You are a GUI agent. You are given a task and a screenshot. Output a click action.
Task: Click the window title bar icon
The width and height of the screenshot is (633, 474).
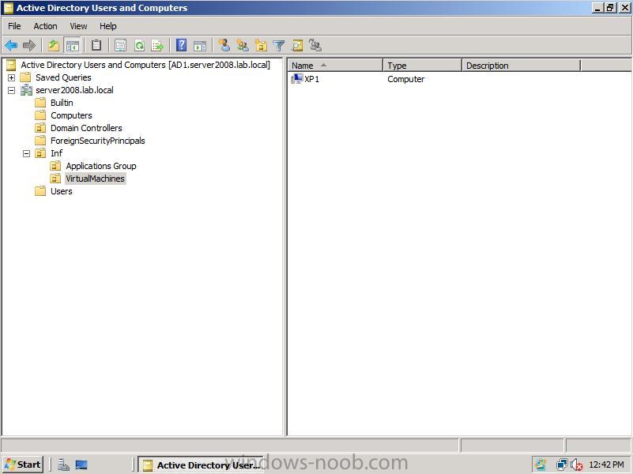pos(8,8)
